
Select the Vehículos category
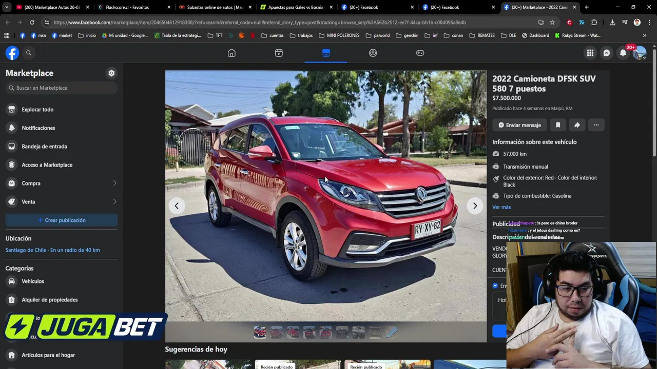point(62,281)
